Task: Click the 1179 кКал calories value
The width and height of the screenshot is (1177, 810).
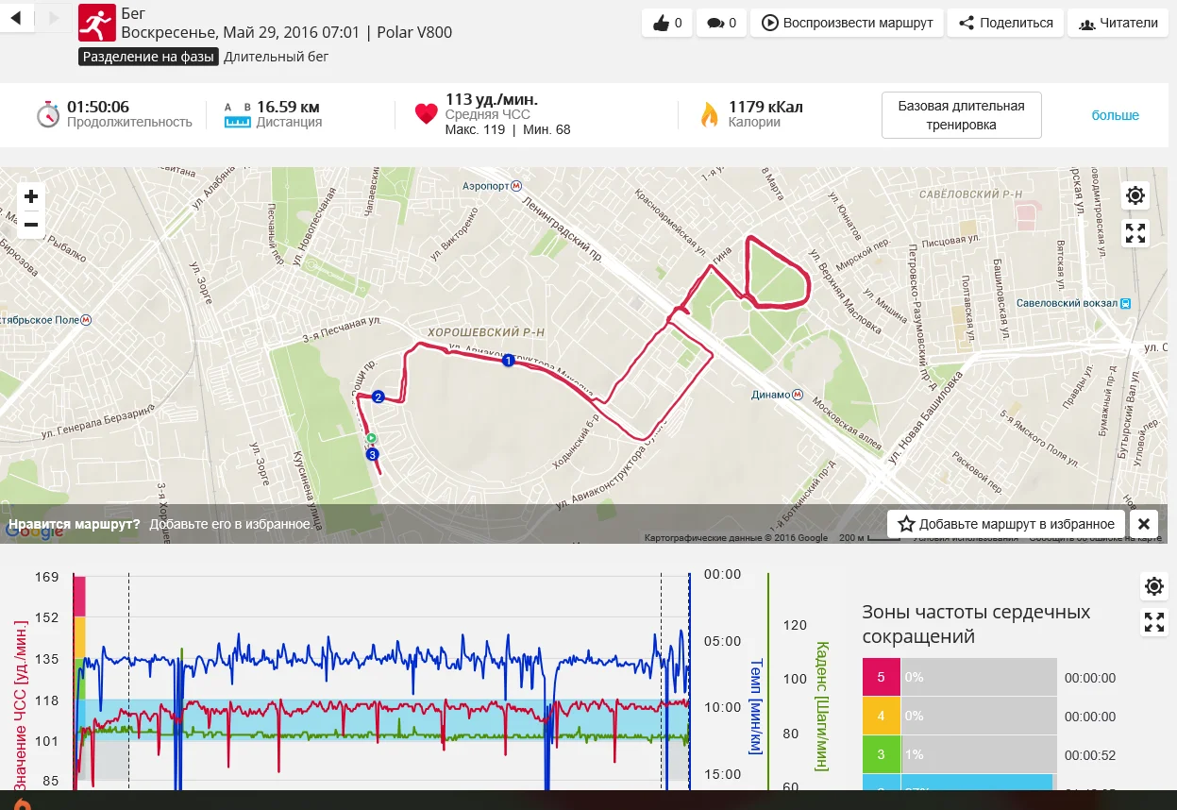Action: coord(765,107)
